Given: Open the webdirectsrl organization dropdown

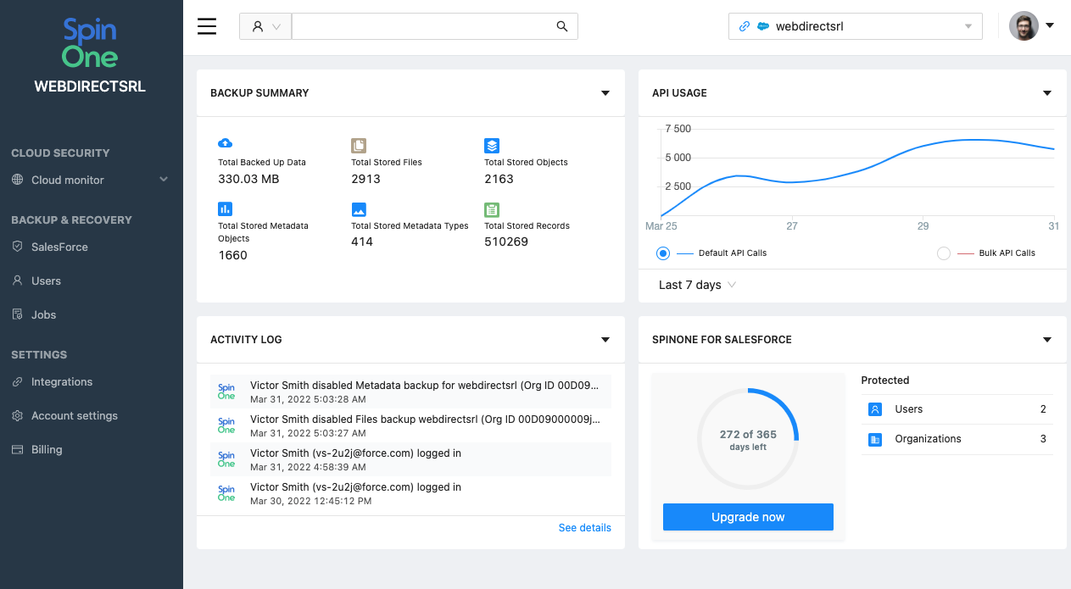Looking at the screenshot, I should click(855, 26).
